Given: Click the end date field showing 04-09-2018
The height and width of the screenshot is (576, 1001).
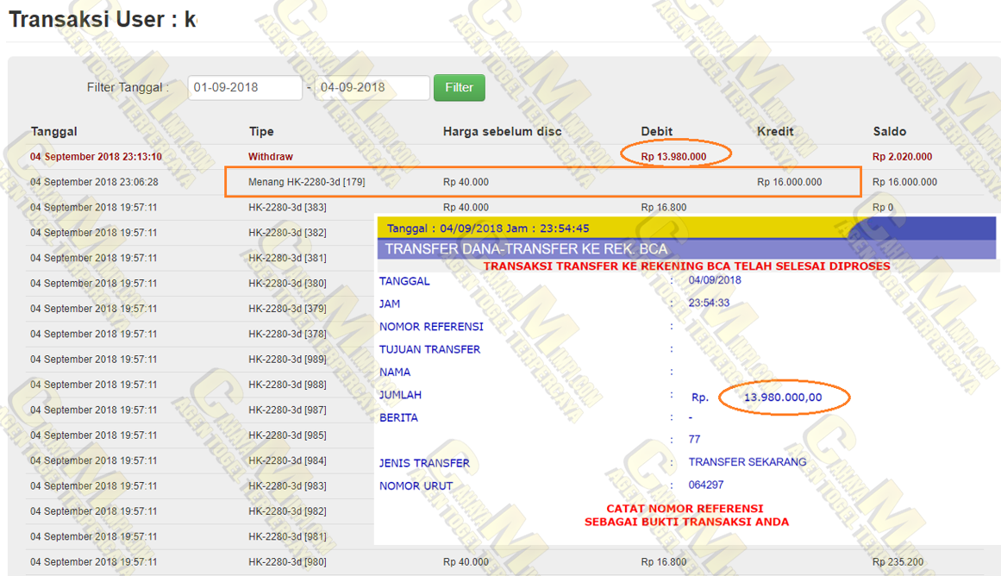Looking at the screenshot, I should point(371,87).
